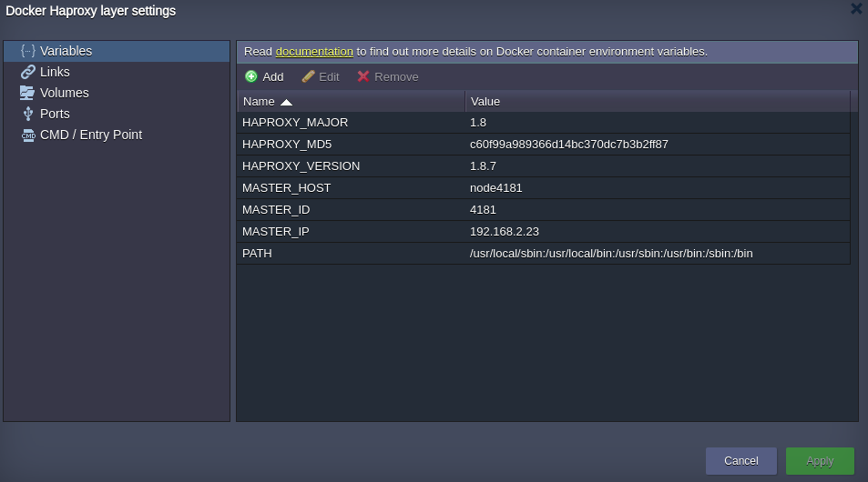Click the MD5 hash value c60f99a989366d14bc370dc7b3b2ff87
Image resolution: width=868 pixels, height=482 pixels.
(569, 145)
